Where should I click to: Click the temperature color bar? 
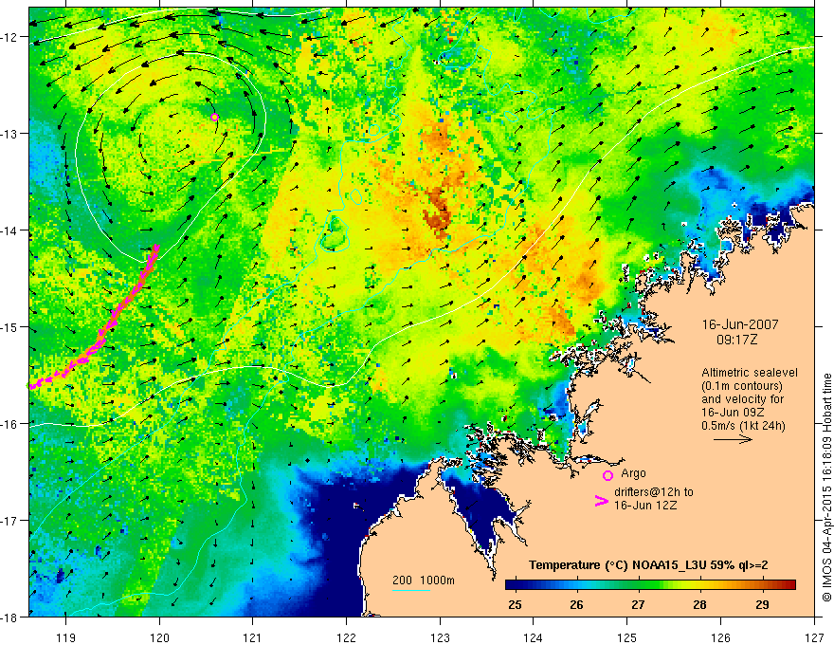[x=650, y=585]
